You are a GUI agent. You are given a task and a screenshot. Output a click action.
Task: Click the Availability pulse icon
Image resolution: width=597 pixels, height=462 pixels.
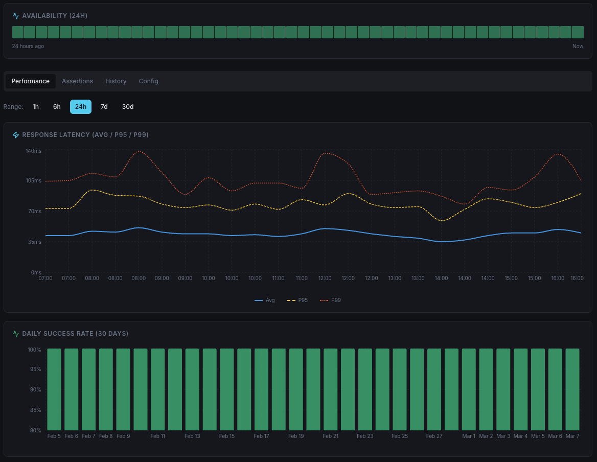pyautogui.click(x=15, y=16)
